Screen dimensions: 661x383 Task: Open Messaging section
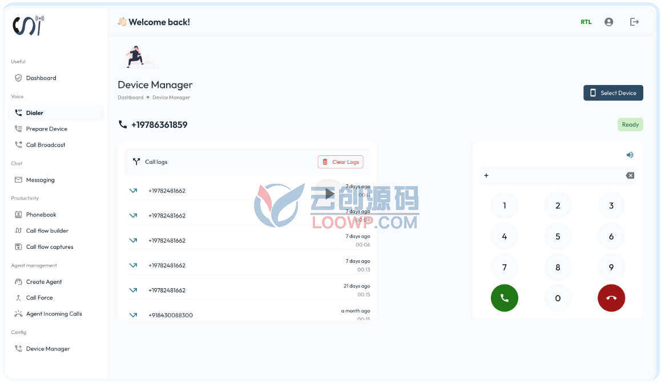55,180
